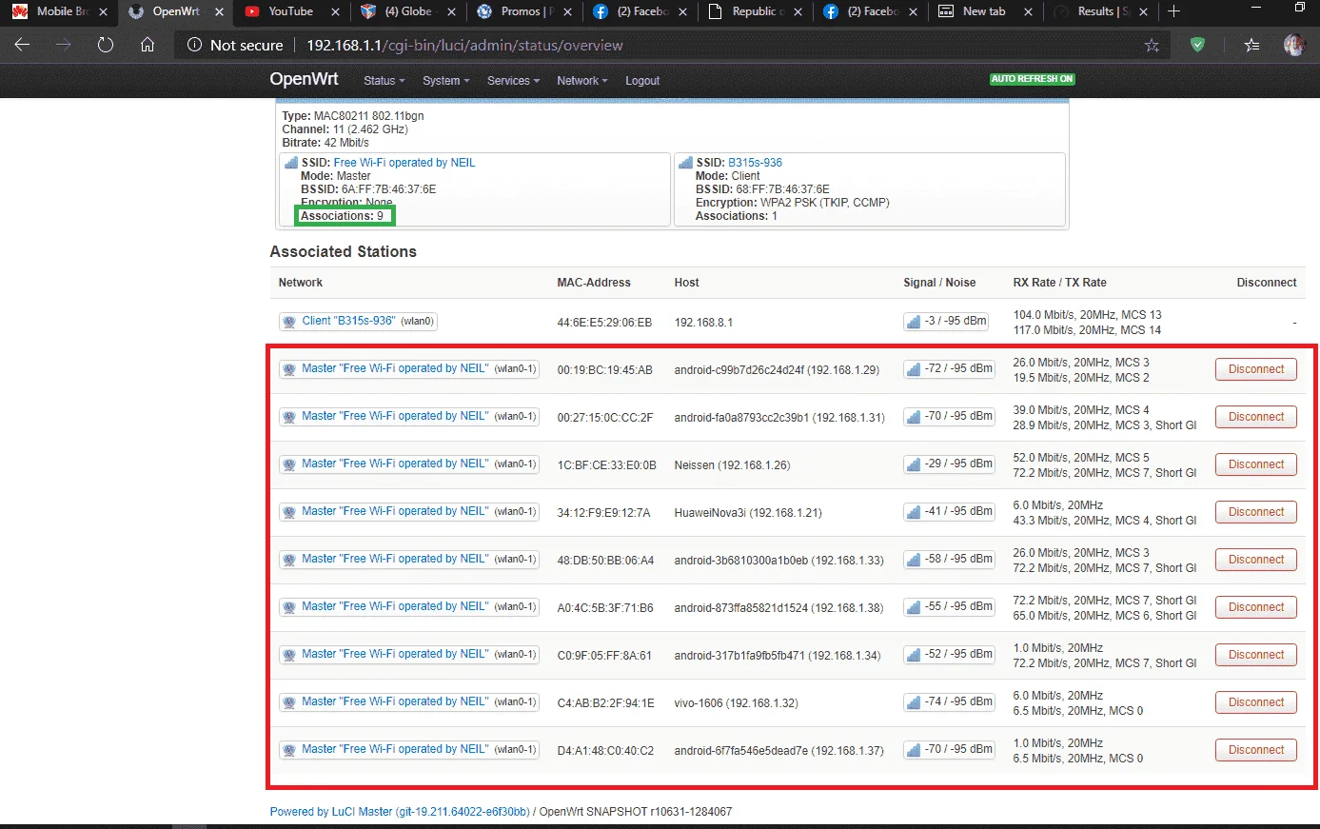Disconnect station 48:DB:50:BB:06:A4

1255,560
